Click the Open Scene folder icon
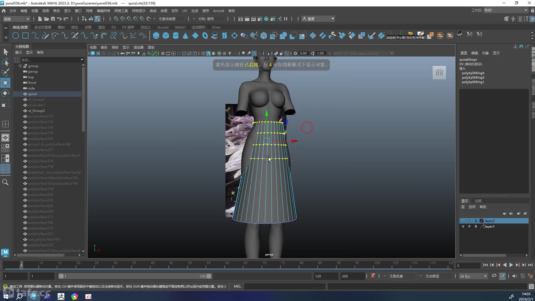The width and height of the screenshot is (535, 301). click(46, 19)
